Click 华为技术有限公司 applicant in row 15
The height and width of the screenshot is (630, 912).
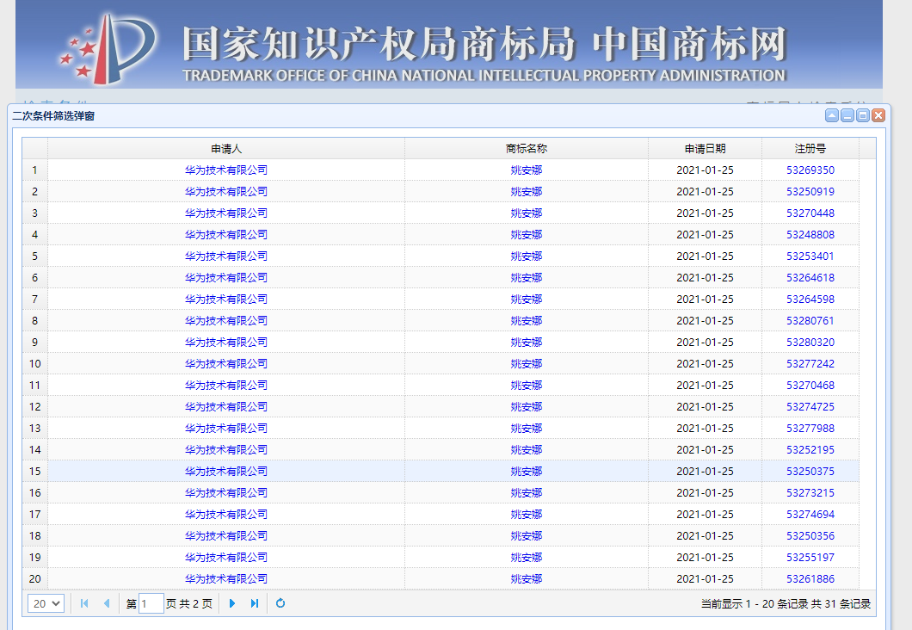coord(226,471)
